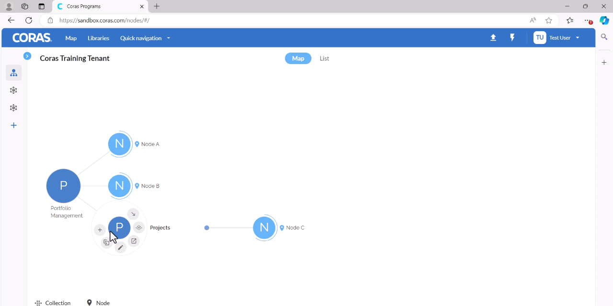Open the Map menu in the header

pos(71,38)
